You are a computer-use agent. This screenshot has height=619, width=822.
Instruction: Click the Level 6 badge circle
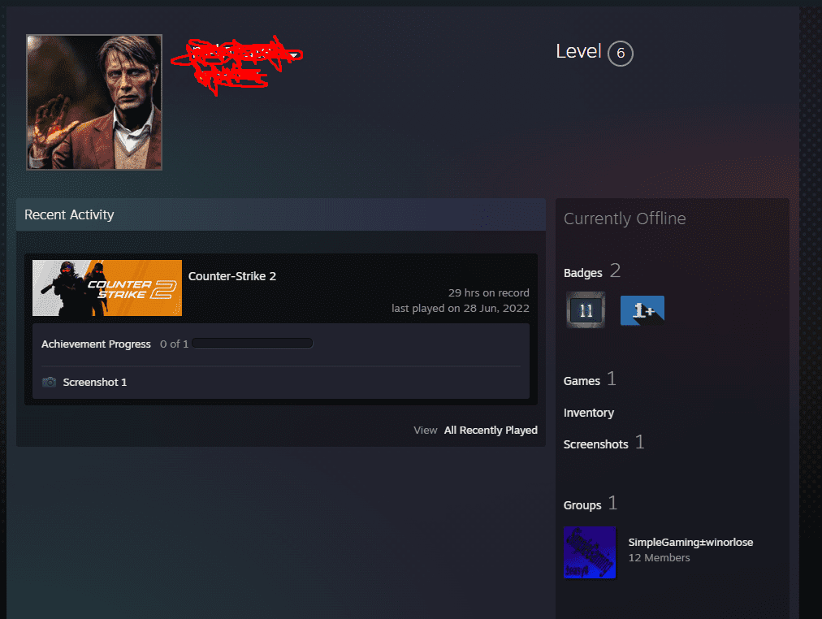[620, 53]
